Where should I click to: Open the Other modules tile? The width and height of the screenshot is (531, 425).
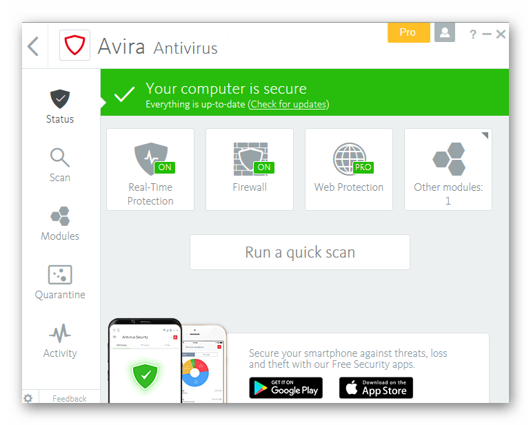(448, 169)
